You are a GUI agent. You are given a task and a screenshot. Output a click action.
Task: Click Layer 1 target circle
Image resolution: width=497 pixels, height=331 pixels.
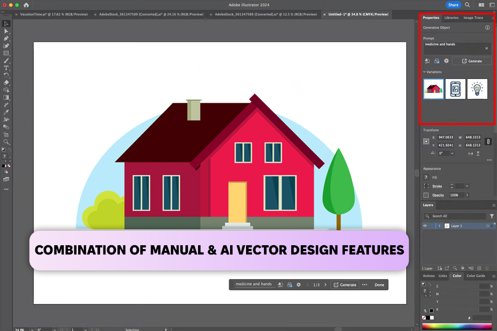(487, 226)
